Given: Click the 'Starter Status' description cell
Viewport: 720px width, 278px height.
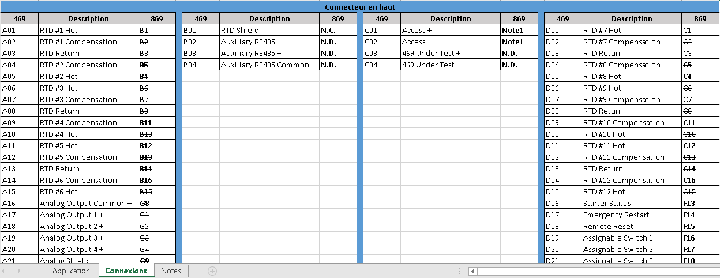Looking at the screenshot, I should tap(631, 203).
